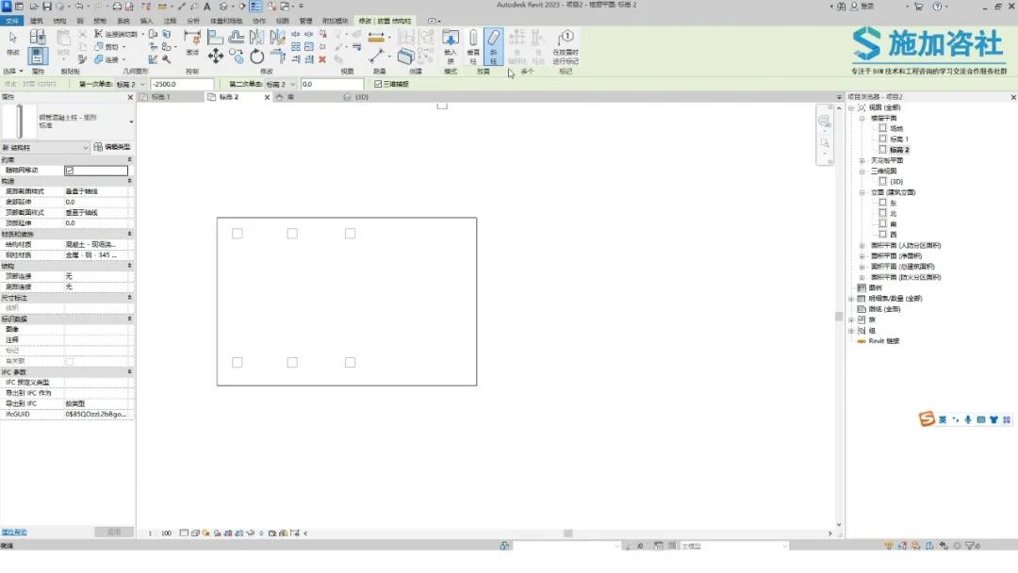Click the Undo arrow in the quick access toolbar

[x=78, y=7]
